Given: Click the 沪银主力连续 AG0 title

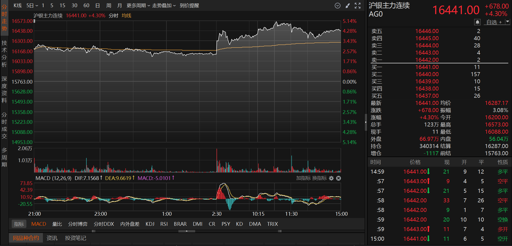Looking at the screenshot, I should 389,10.
